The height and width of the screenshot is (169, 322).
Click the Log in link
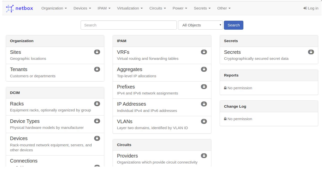(311, 8)
